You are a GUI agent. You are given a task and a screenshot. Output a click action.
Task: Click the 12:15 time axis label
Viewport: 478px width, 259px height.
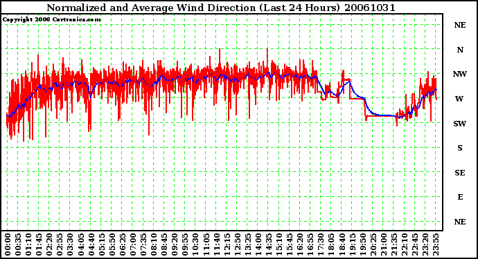[227, 244]
